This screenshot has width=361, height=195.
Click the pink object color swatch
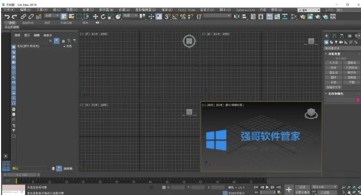click(358, 100)
